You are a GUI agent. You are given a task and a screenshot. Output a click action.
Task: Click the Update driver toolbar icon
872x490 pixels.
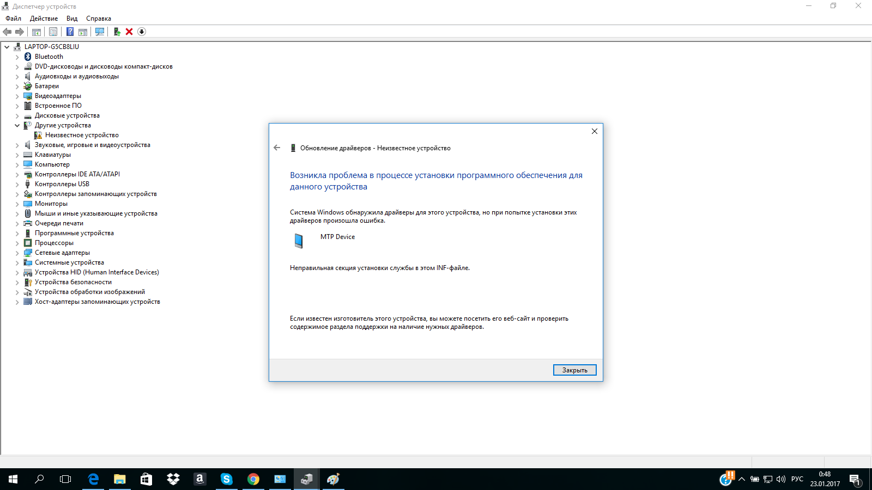point(117,32)
